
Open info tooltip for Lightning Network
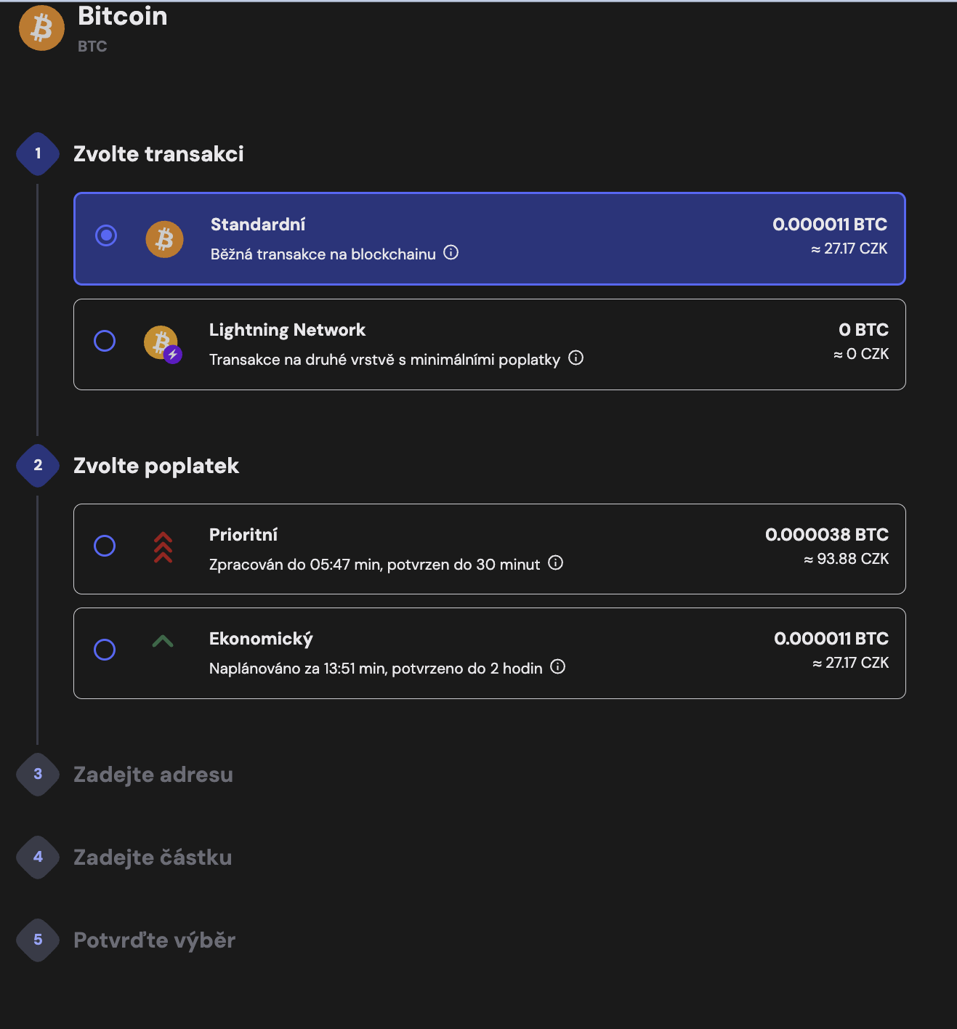pyautogui.click(x=576, y=358)
